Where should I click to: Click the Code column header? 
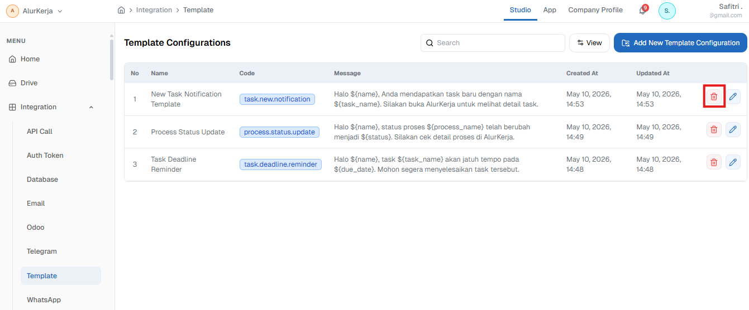(x=247, y=73)
